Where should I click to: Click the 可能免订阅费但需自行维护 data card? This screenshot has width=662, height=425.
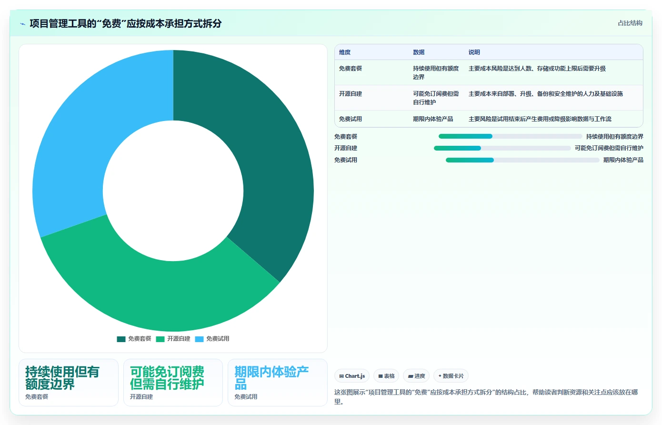pos(173,383)
